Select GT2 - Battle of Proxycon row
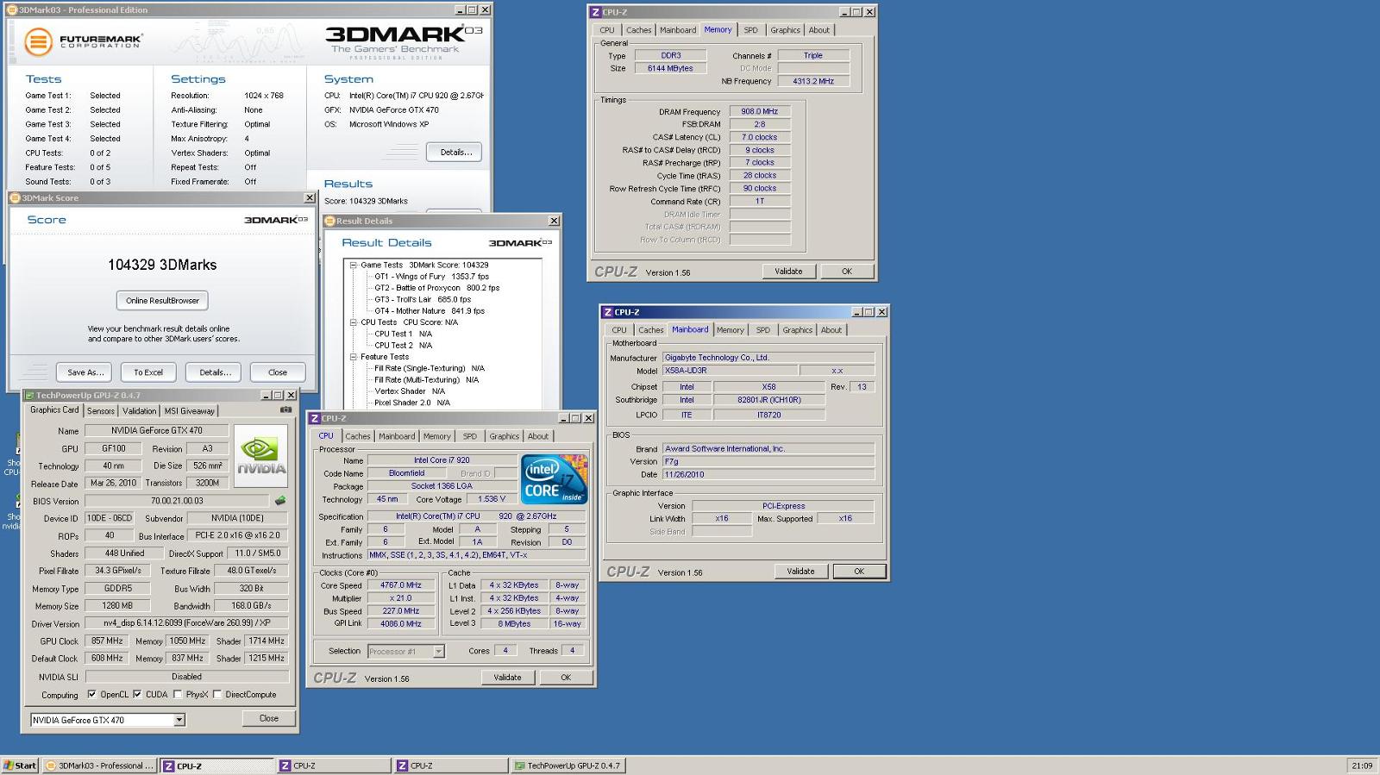Image resolution: width=1380 pixels, height=775 pixels. click(x=436, y=288)
